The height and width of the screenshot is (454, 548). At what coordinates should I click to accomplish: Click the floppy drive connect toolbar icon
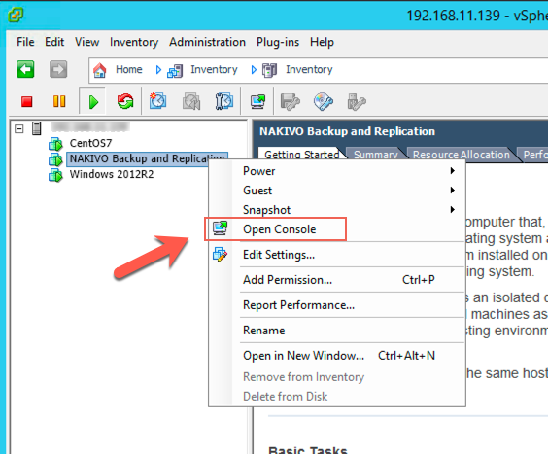(x=291, y=102)
